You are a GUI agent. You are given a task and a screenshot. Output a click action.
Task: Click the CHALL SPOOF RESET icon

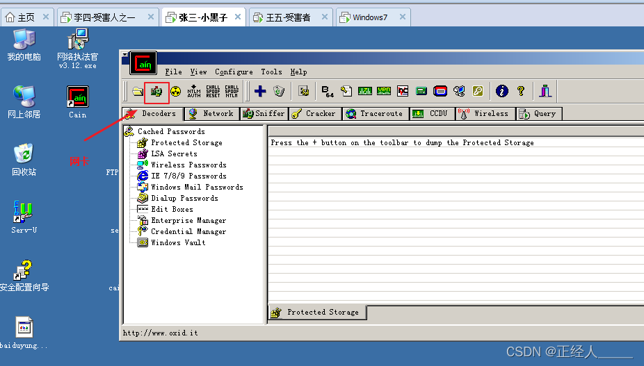pos(213,91)
